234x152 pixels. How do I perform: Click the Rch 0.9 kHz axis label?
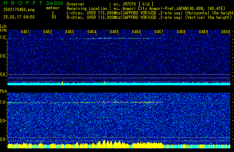3,120
